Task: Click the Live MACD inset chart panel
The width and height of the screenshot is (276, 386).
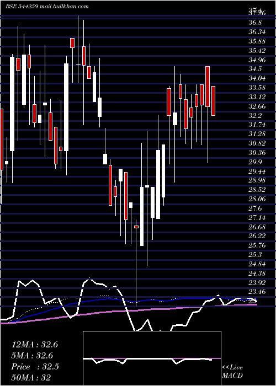Action: [x=152, y=358]
